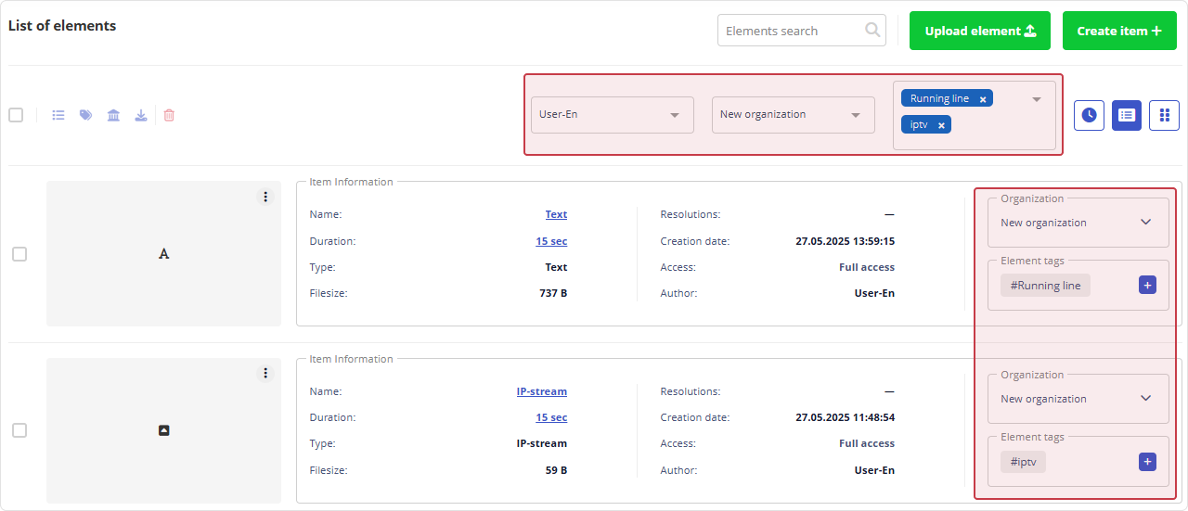Click the Upload element button
The width and height of the screenshot is (1188, 511).
979,31
